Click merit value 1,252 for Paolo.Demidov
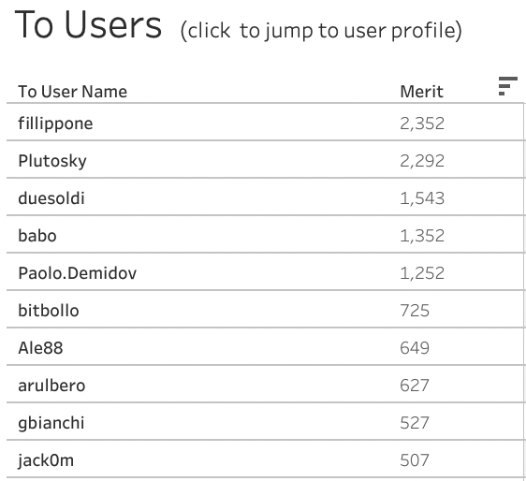This screenshot has width=526, height=481. (x=422, y=272)
